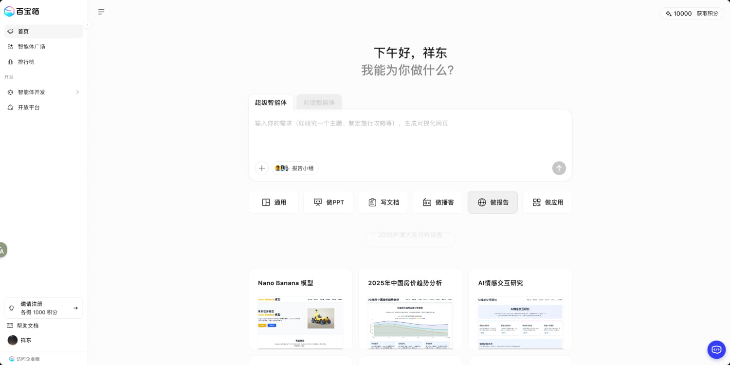Click the 智能体广场 grid icon
Screen dimensions: 730x365
pyautogui.click(x=10, y=47)
